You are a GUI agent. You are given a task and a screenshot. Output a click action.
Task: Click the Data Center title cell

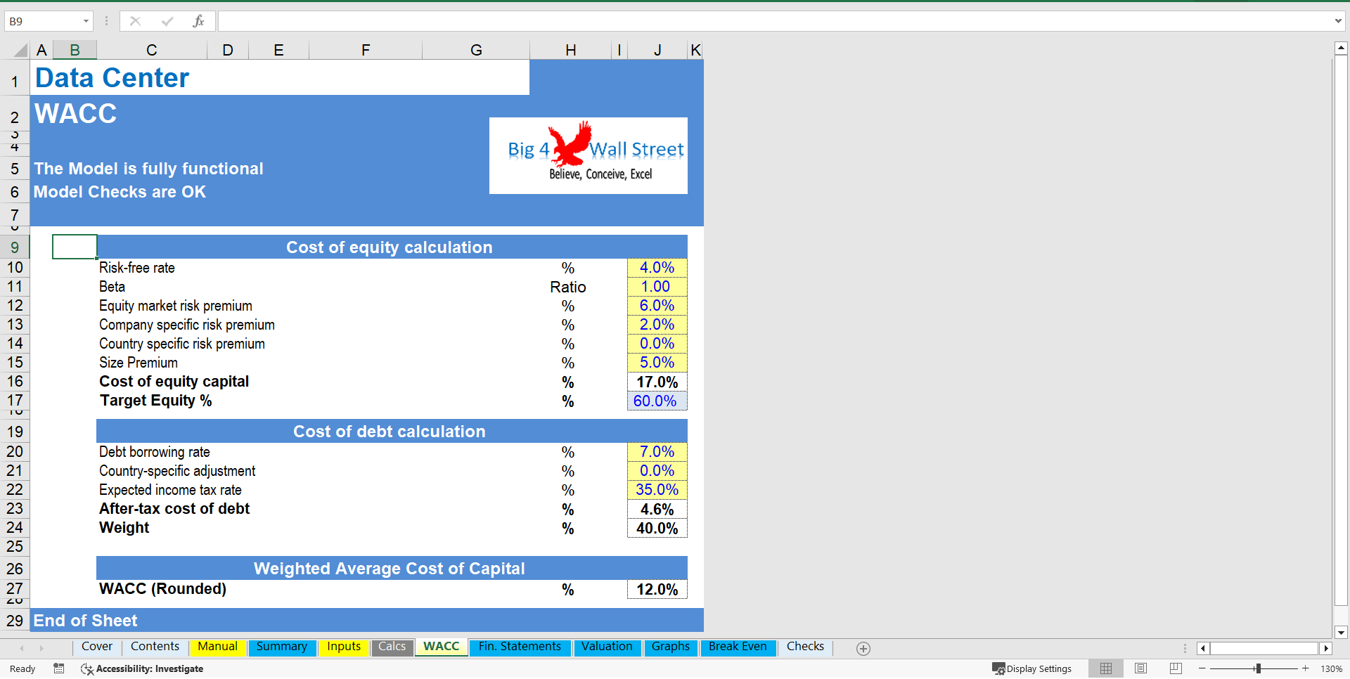point(280,77)
